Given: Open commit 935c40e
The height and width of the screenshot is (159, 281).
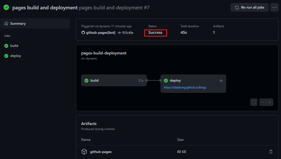Looking at the screenshot, I should pyautogui.click(x=128, y=33).
